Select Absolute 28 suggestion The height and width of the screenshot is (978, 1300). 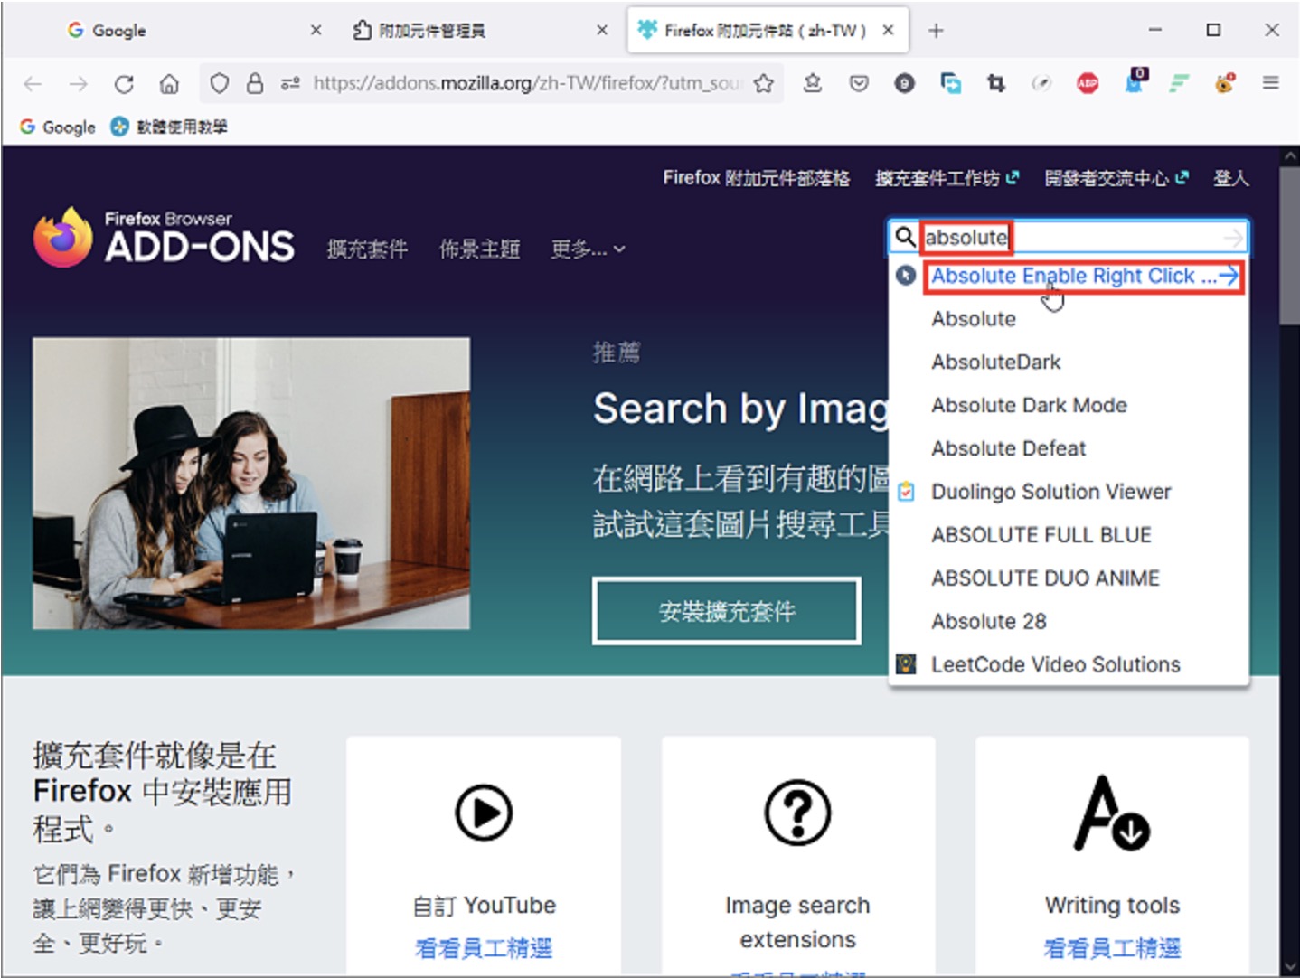point(1069,622)
